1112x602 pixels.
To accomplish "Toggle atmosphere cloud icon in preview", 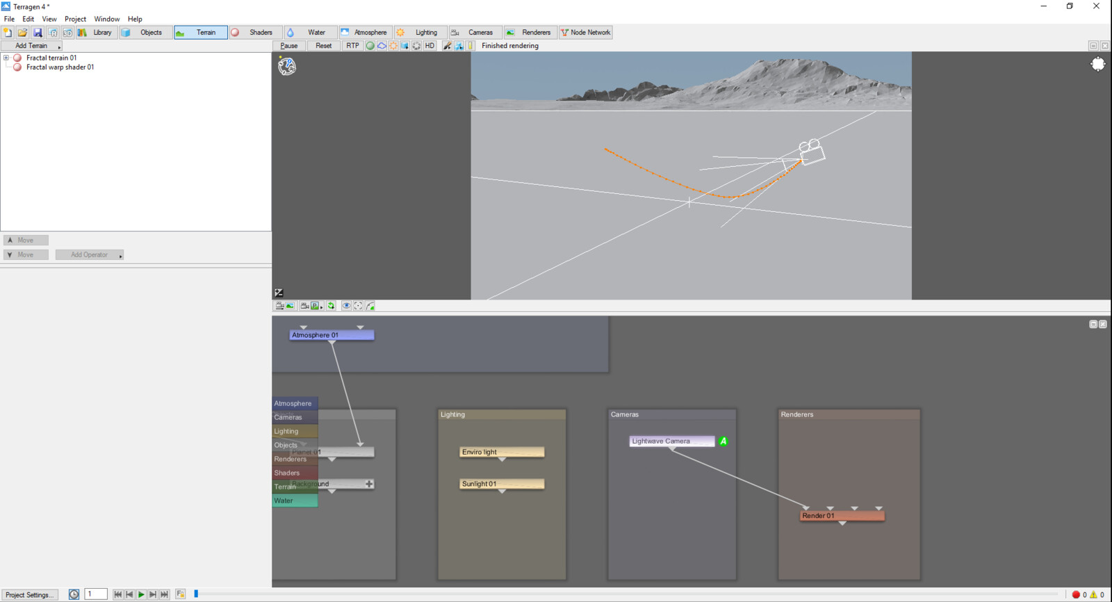I will coord(382,46).
